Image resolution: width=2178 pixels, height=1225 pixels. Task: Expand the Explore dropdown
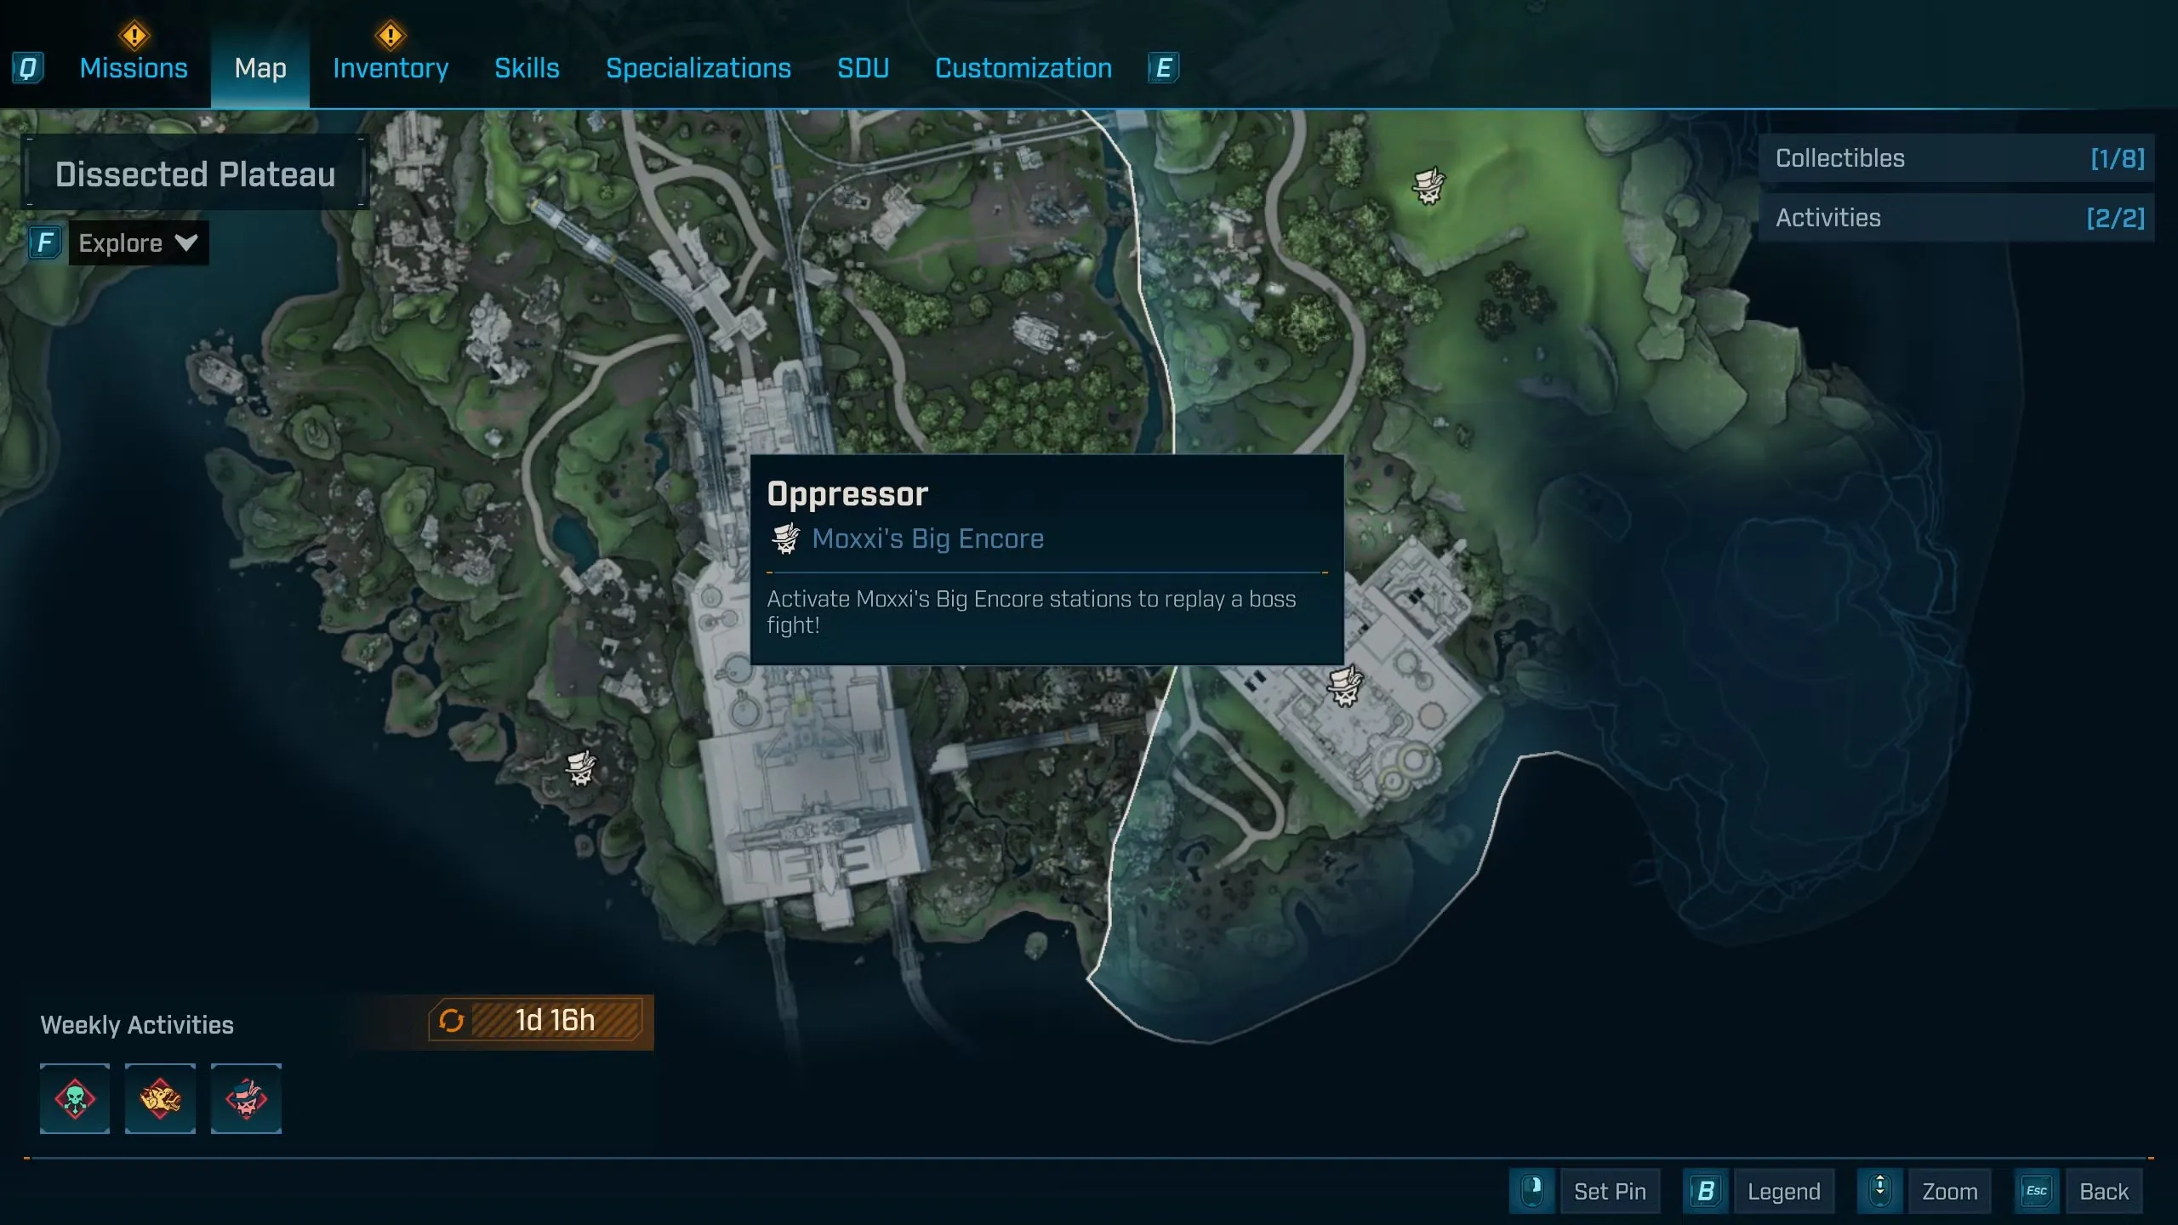[x=139, y=243]
